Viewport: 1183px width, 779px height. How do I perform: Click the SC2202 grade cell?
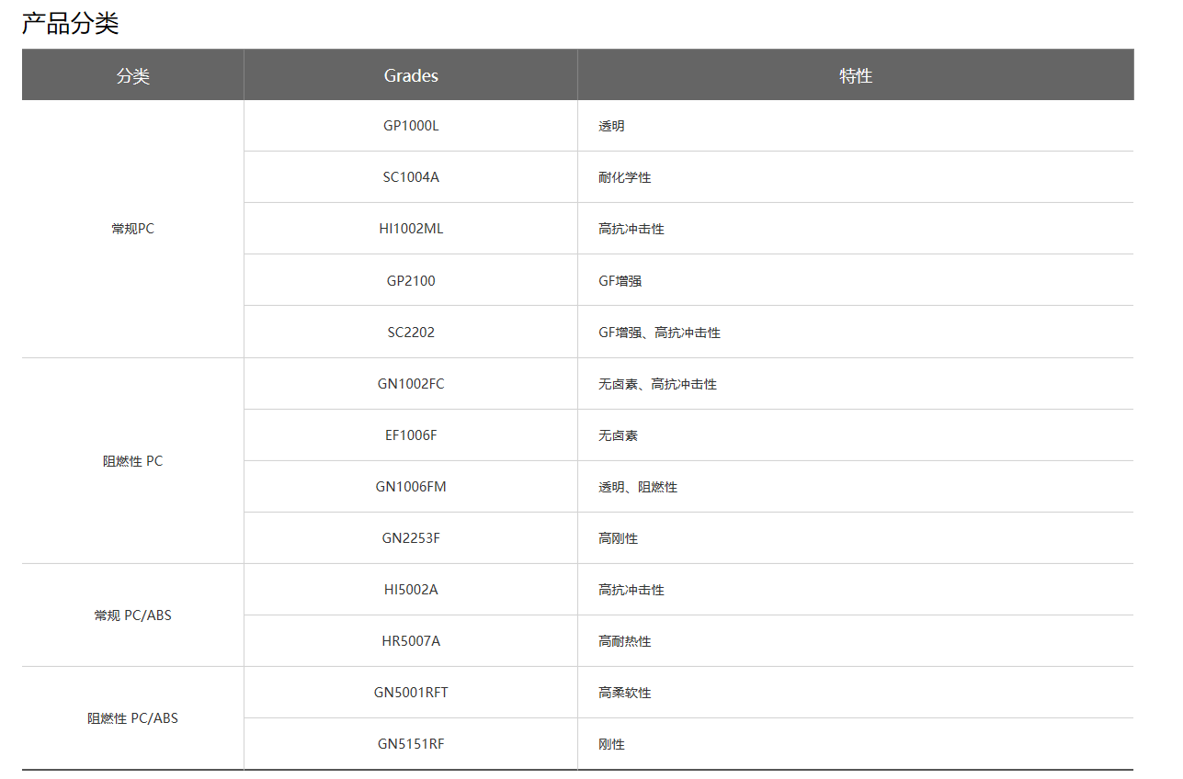(411, 332)
